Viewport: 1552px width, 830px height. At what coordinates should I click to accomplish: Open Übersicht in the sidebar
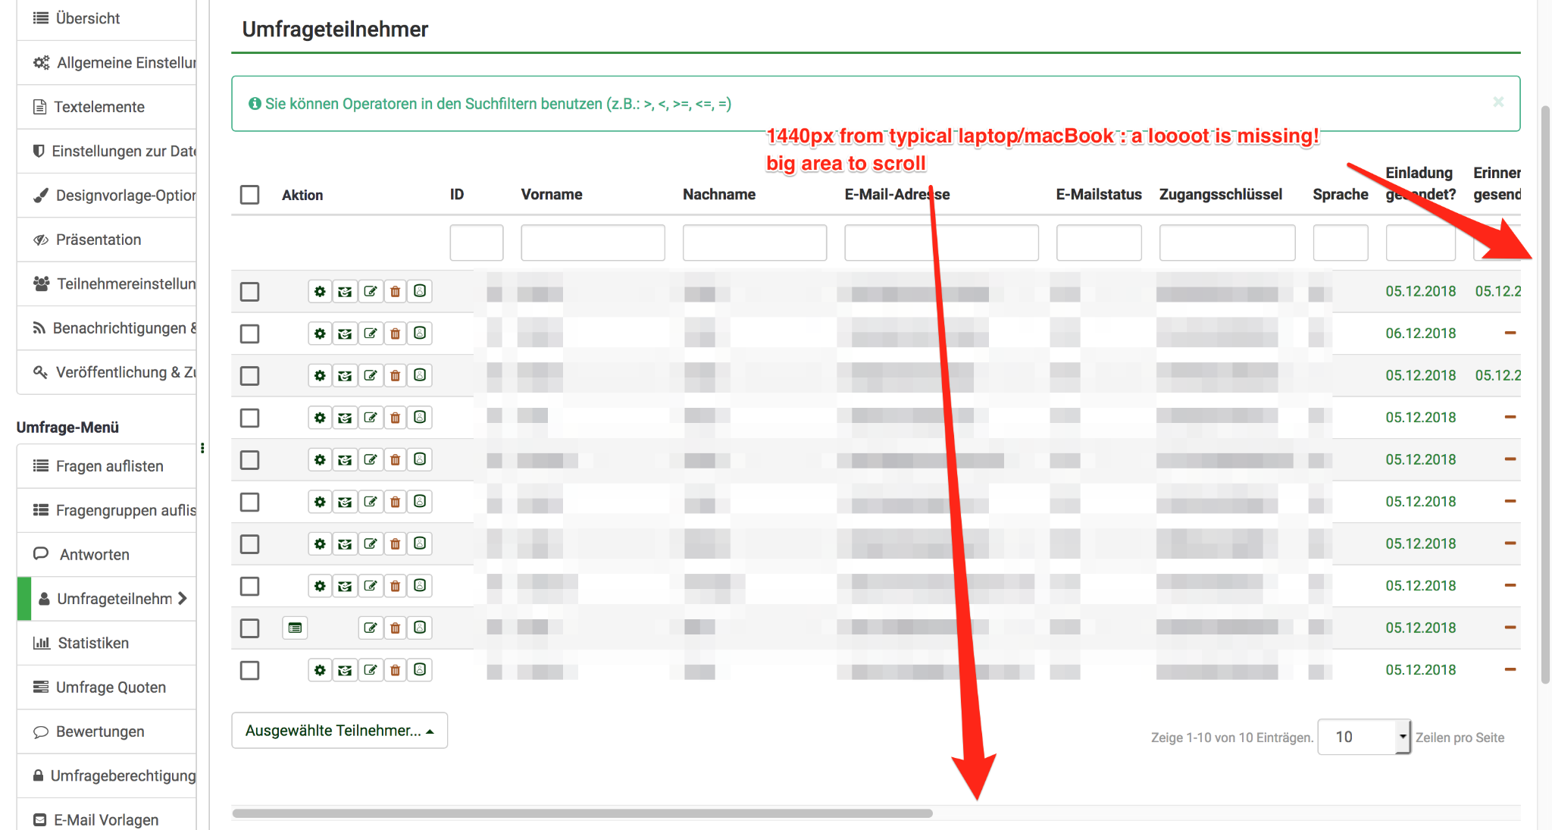click(106, 18)
